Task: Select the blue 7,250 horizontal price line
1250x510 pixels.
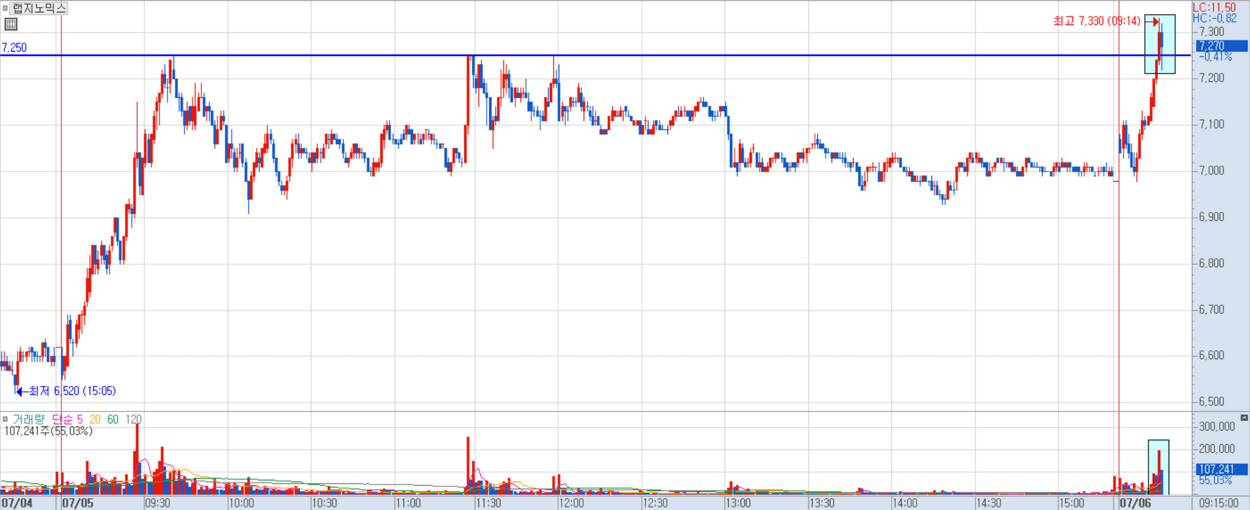Action: [x=594, y=55]
